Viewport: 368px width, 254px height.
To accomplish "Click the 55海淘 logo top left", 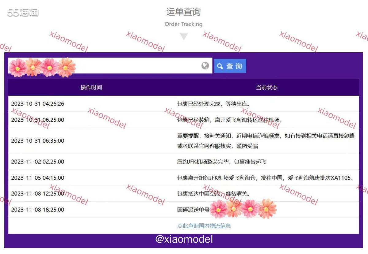I will (22, 12).
